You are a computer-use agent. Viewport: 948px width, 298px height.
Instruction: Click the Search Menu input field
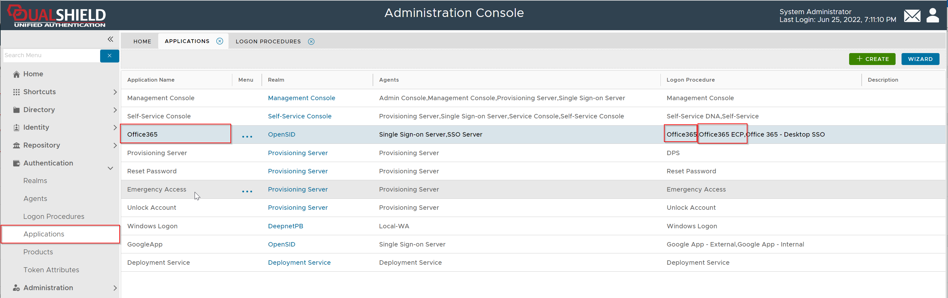pos(51,55)
